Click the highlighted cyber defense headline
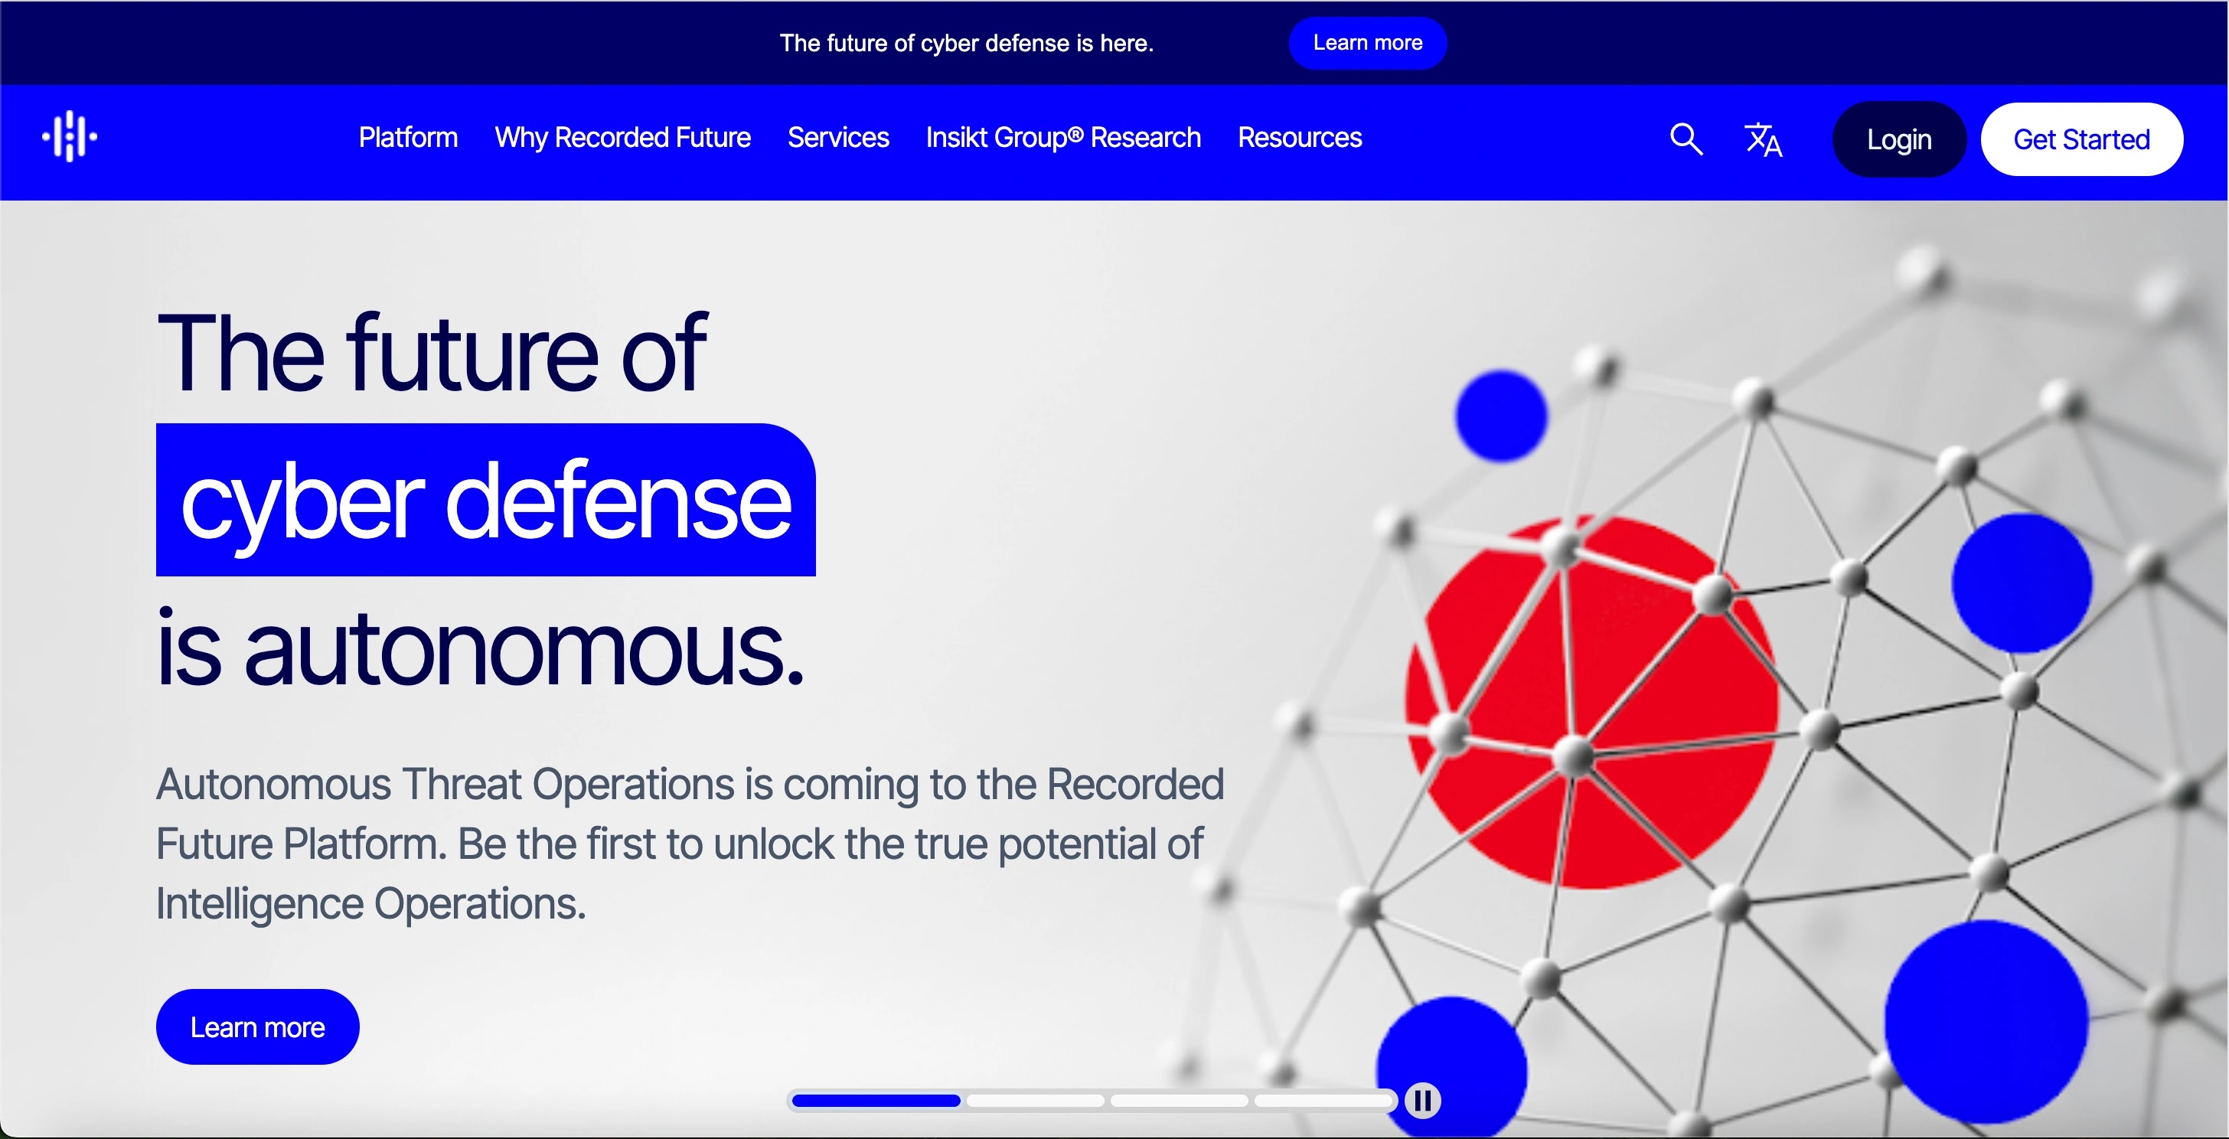This screenshot has height=1139, width=2229. pos(485,499)
